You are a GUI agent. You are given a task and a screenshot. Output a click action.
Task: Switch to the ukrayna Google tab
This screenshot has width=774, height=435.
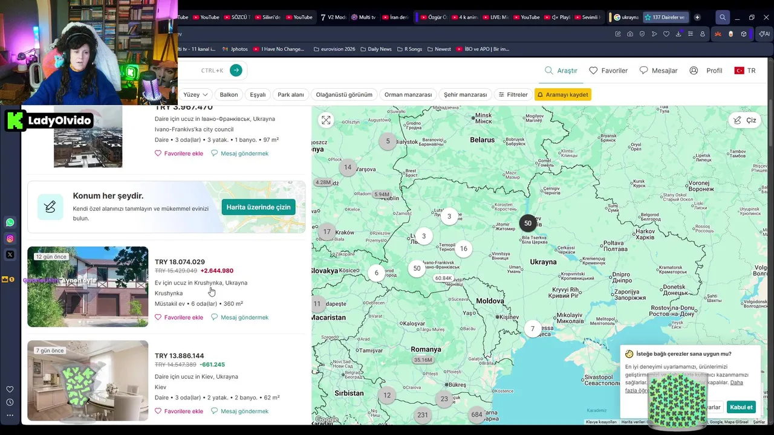625,18
